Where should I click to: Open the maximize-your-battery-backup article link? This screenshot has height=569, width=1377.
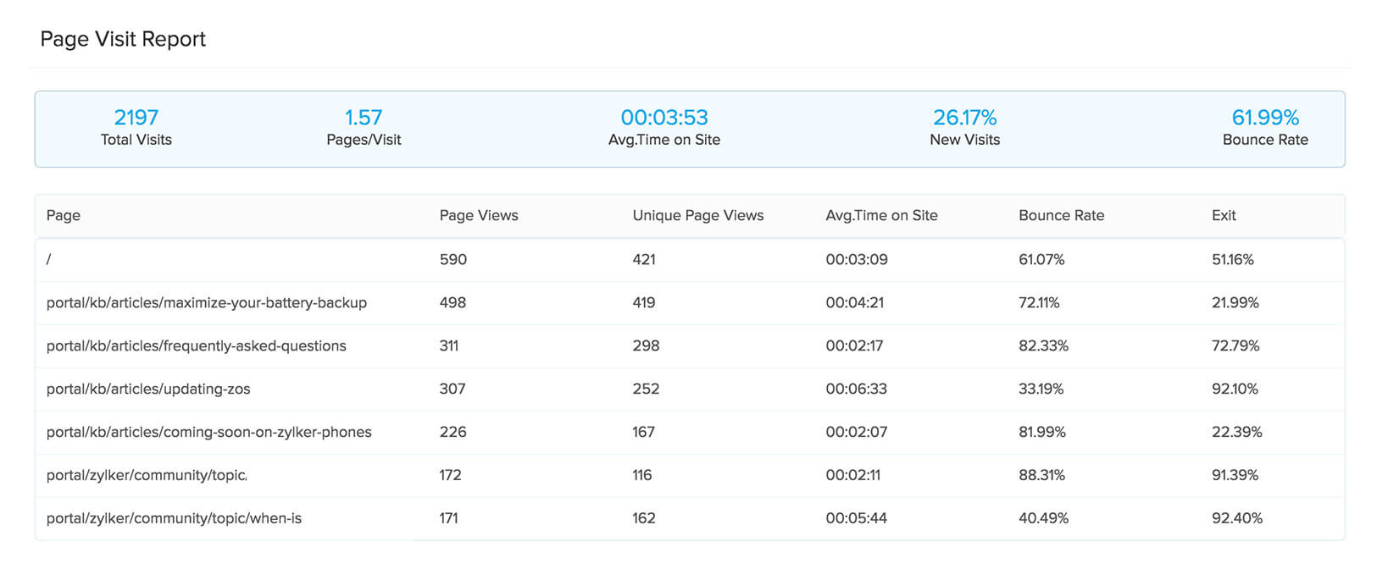pos(206,302)
